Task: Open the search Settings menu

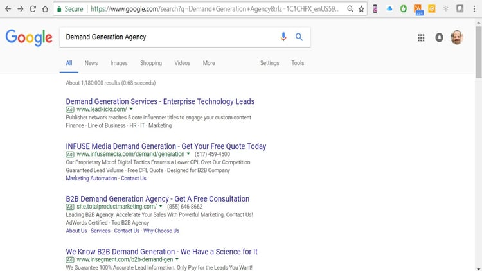Action: 269,63
